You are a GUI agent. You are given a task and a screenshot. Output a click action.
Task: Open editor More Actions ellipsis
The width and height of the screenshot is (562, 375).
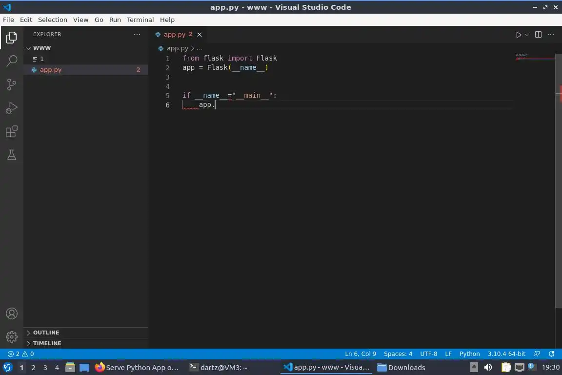tap(551, 35)
